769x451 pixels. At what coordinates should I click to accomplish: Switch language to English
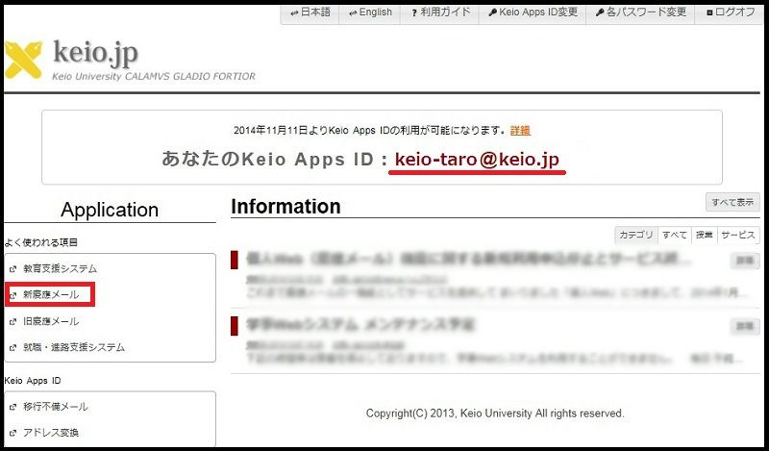(x=370, y=13)
